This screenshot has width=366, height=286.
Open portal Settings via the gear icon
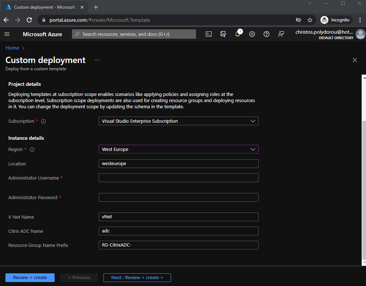click(x=252, y=34)
